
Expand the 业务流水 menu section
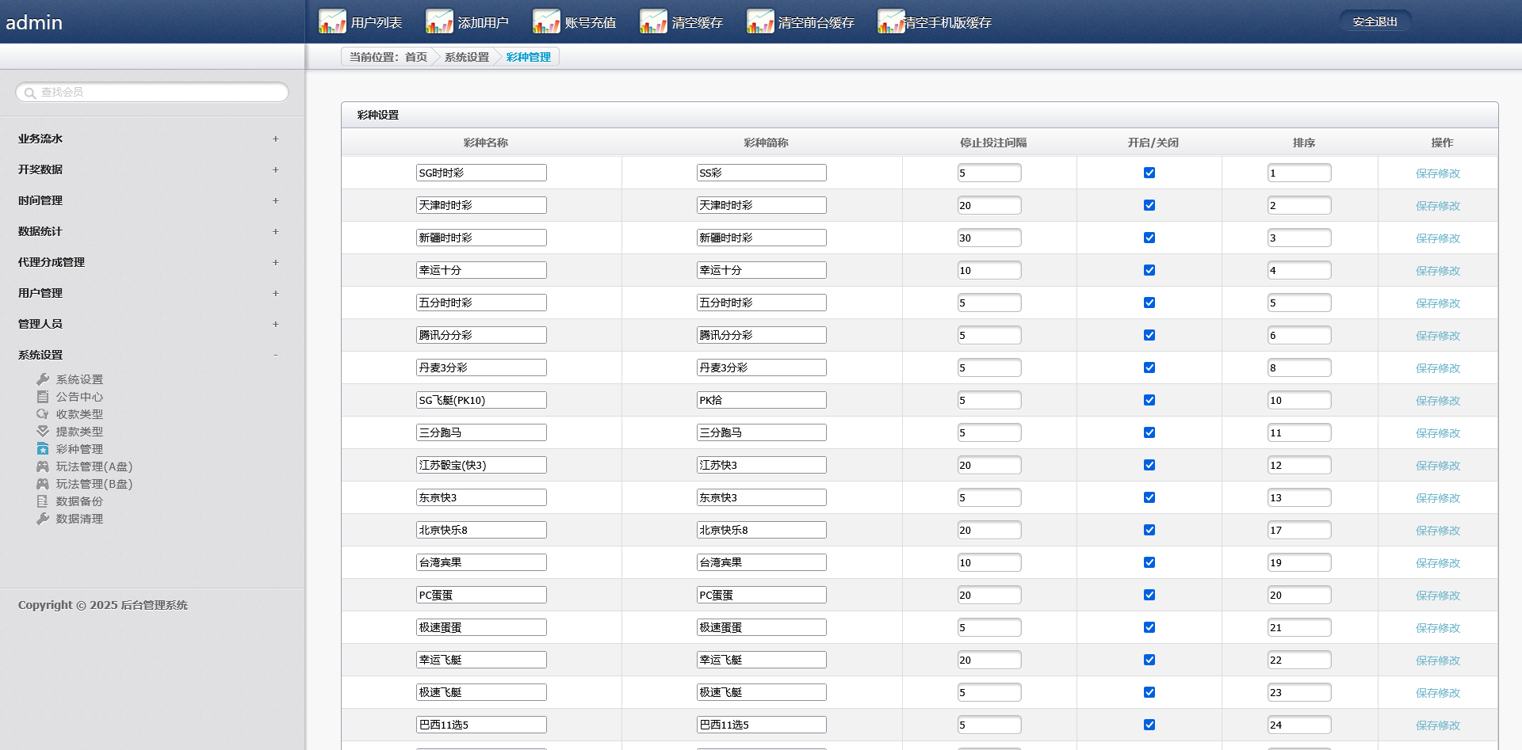275,139
